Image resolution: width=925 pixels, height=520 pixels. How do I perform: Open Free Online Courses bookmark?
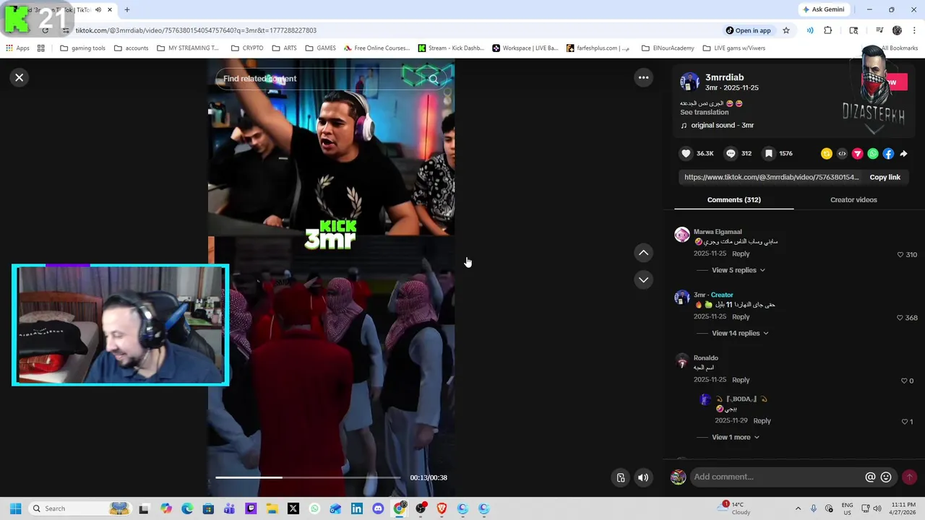pyautogui.click(x=377, y=48)
